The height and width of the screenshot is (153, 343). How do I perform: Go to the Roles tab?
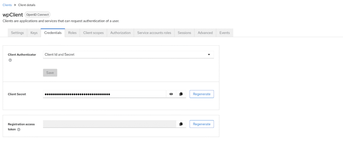[x=72, y=33]
